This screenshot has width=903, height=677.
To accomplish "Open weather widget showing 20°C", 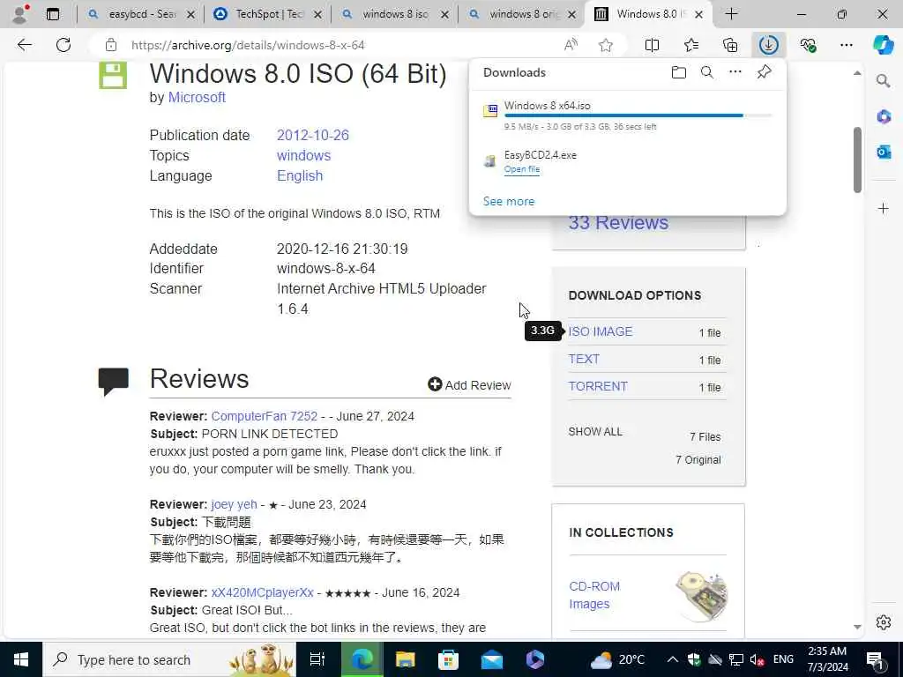I will click(x=616, y=659).
